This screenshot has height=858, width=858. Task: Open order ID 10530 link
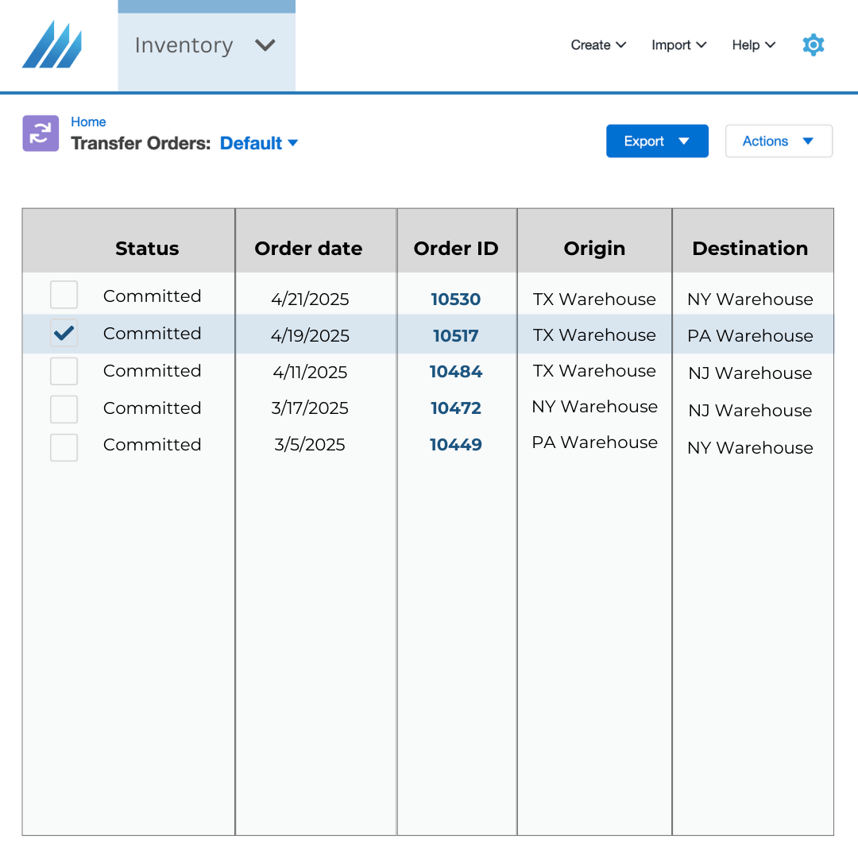tap(456, 300)
